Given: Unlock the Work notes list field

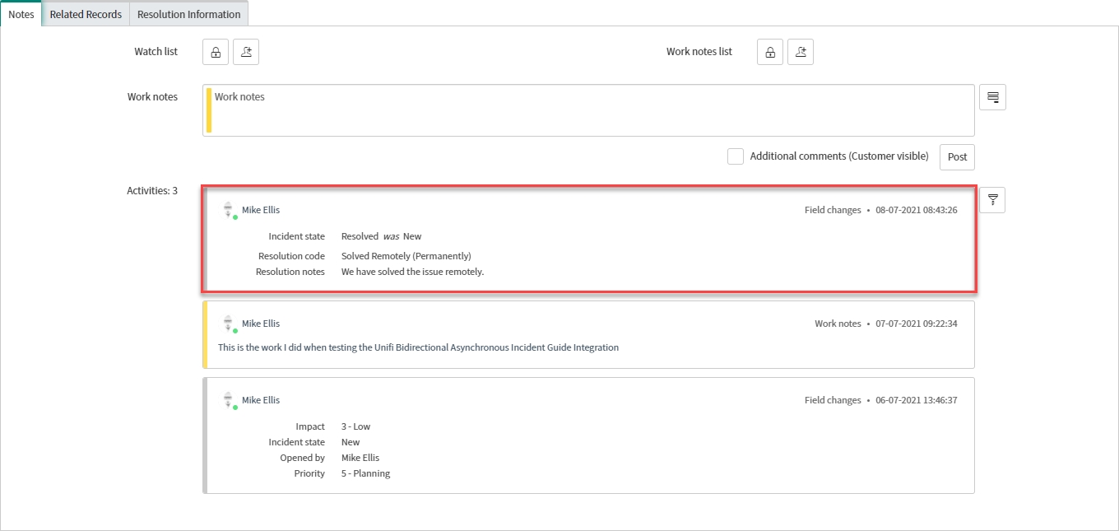Looking at the screenshot, I should (769, 52).
